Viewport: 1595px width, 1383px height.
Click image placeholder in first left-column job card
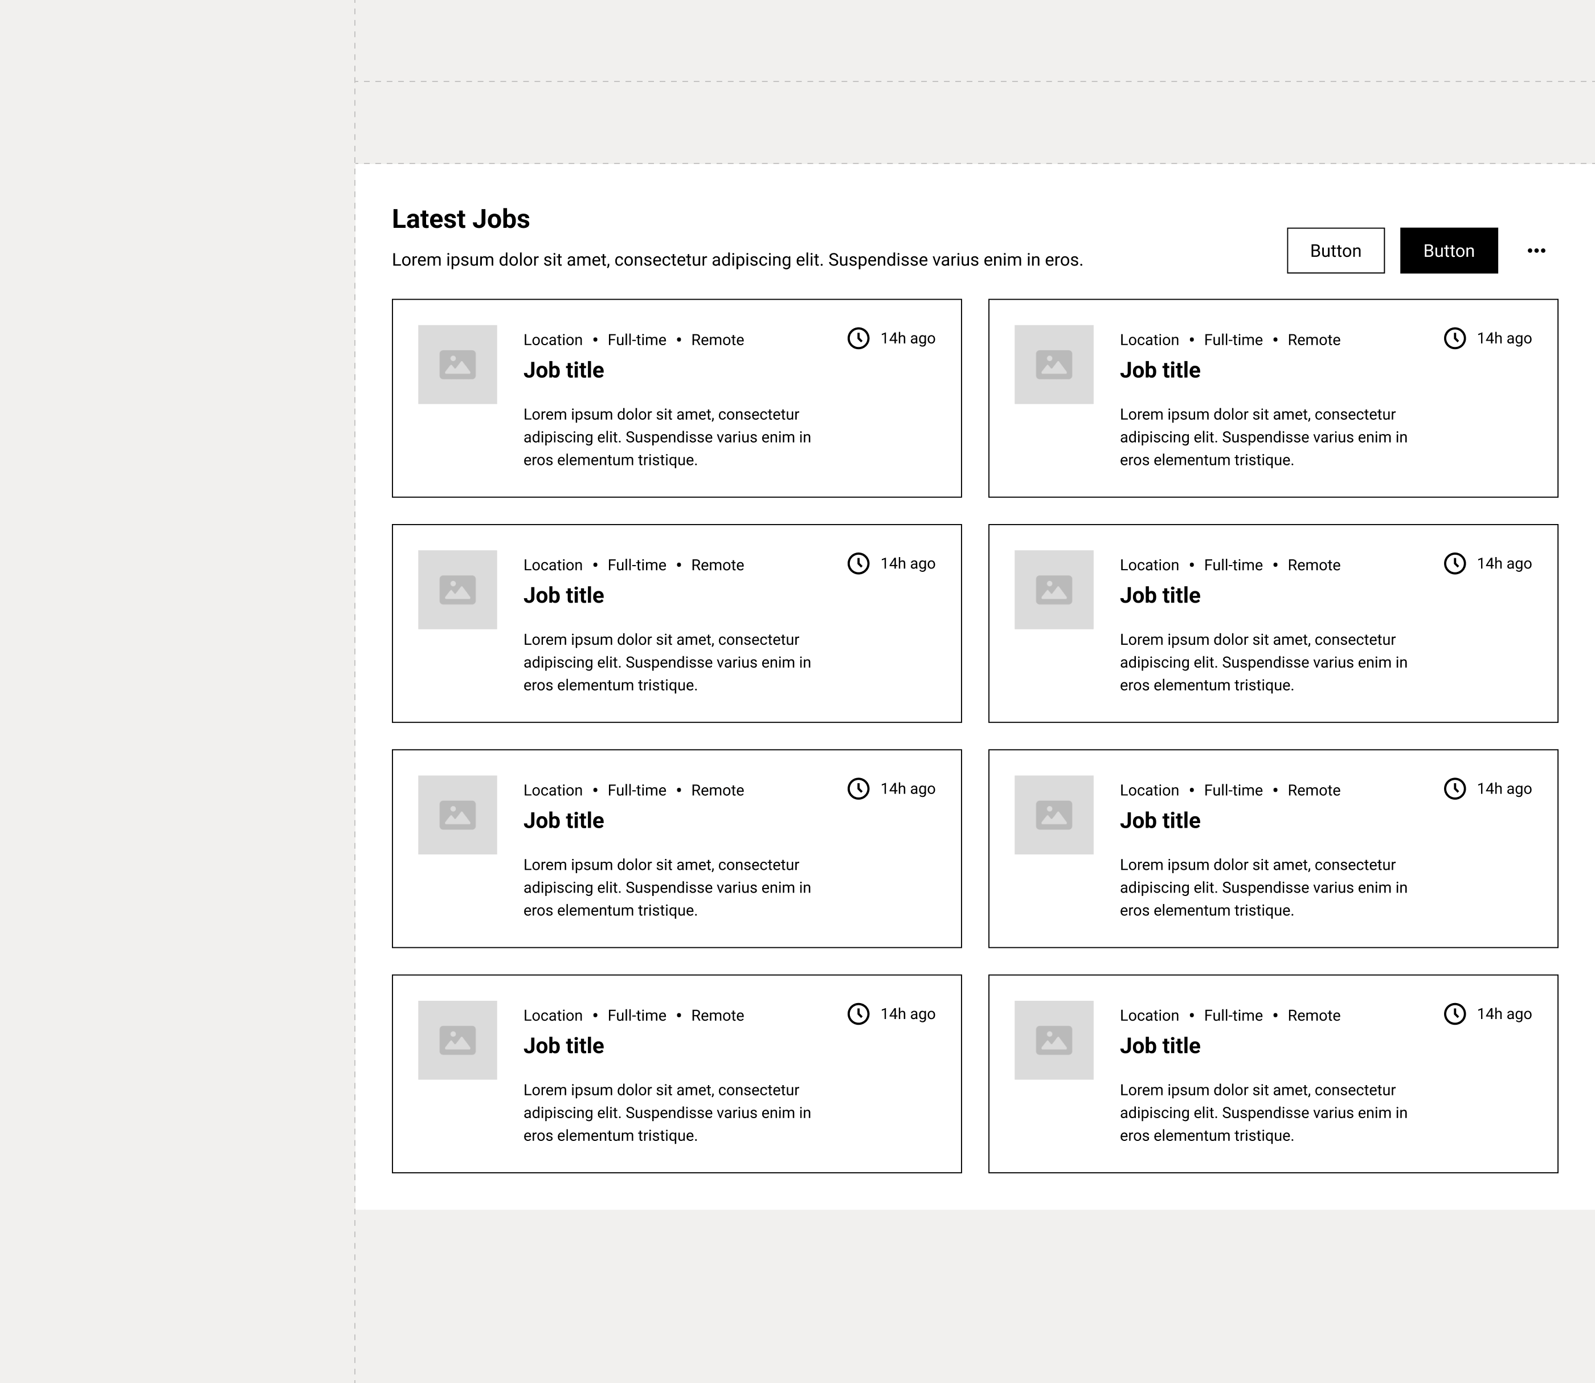[x=457, y=365]
